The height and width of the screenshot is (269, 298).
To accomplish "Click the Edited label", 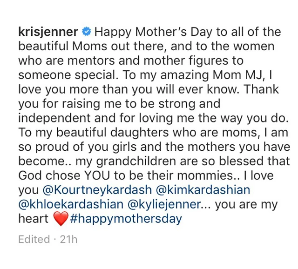I will tap(34, 240).
